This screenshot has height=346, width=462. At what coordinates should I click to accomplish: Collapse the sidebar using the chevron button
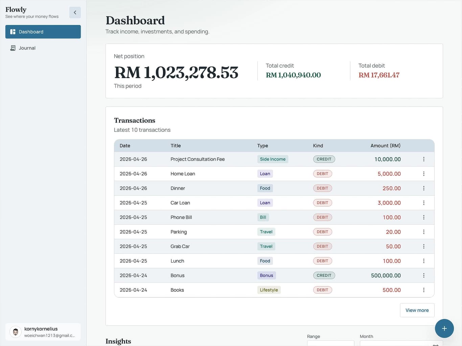75,12
